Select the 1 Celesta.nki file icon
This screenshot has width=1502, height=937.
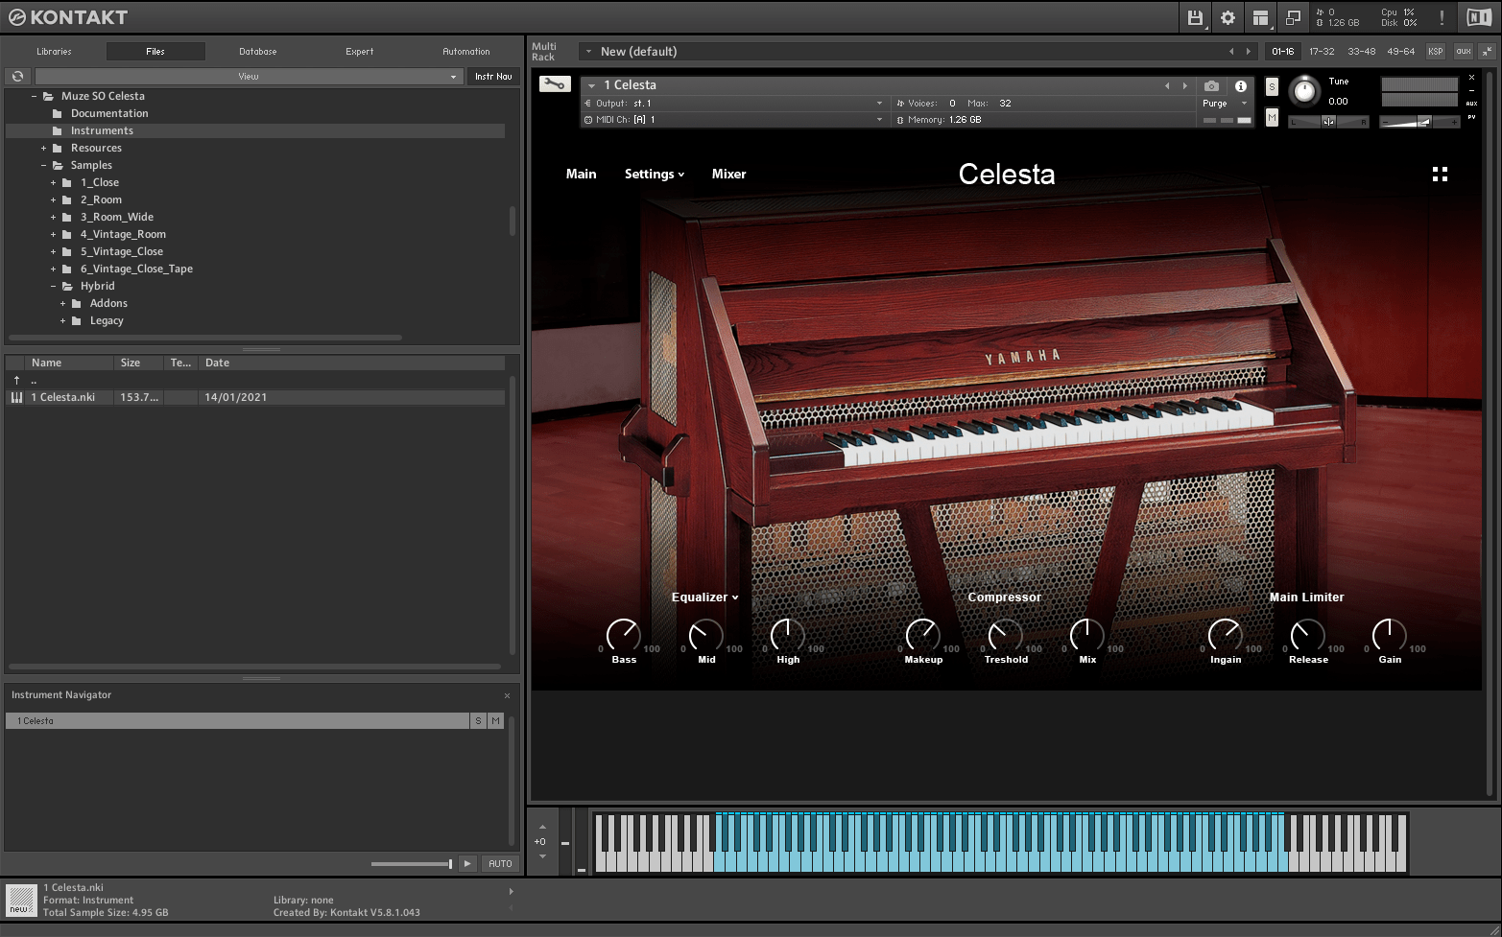[x=16, y=397]
